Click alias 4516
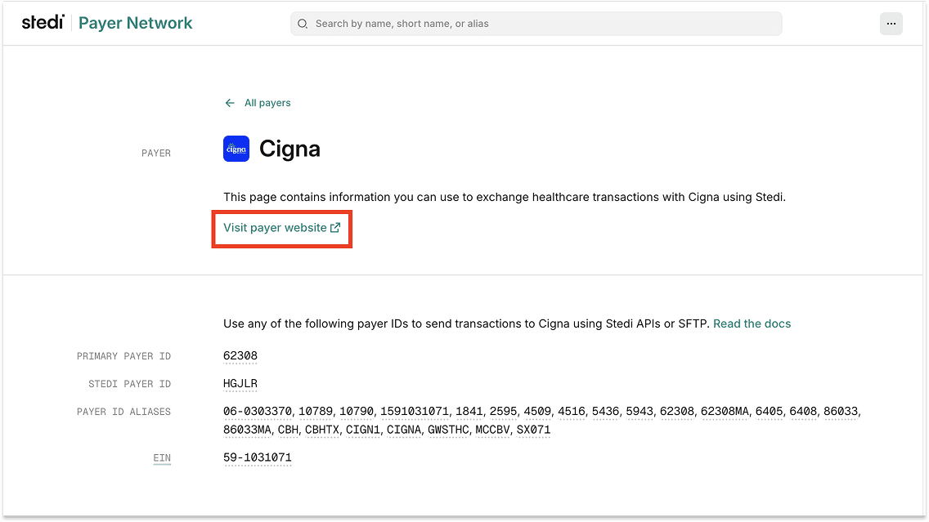 (571, 412)
